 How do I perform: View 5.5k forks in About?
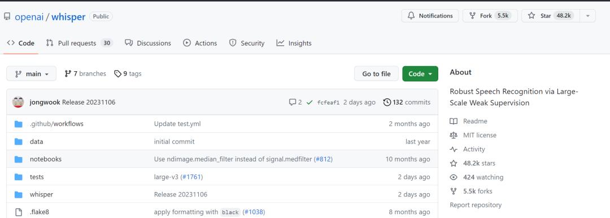point(470,191)
